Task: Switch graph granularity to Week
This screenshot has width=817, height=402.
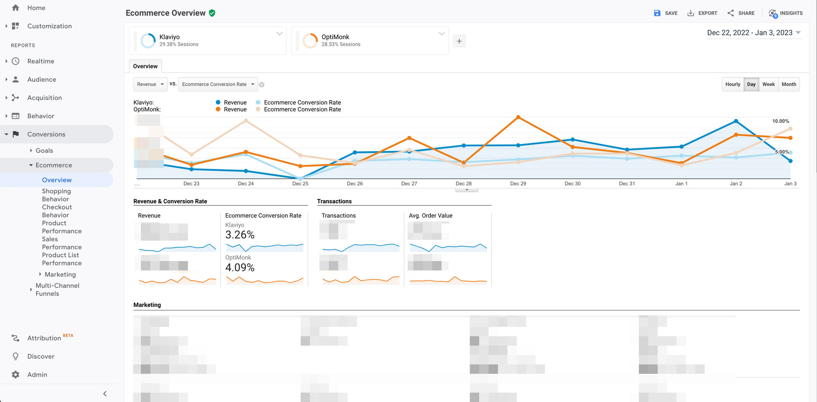Action: point(768,84)
